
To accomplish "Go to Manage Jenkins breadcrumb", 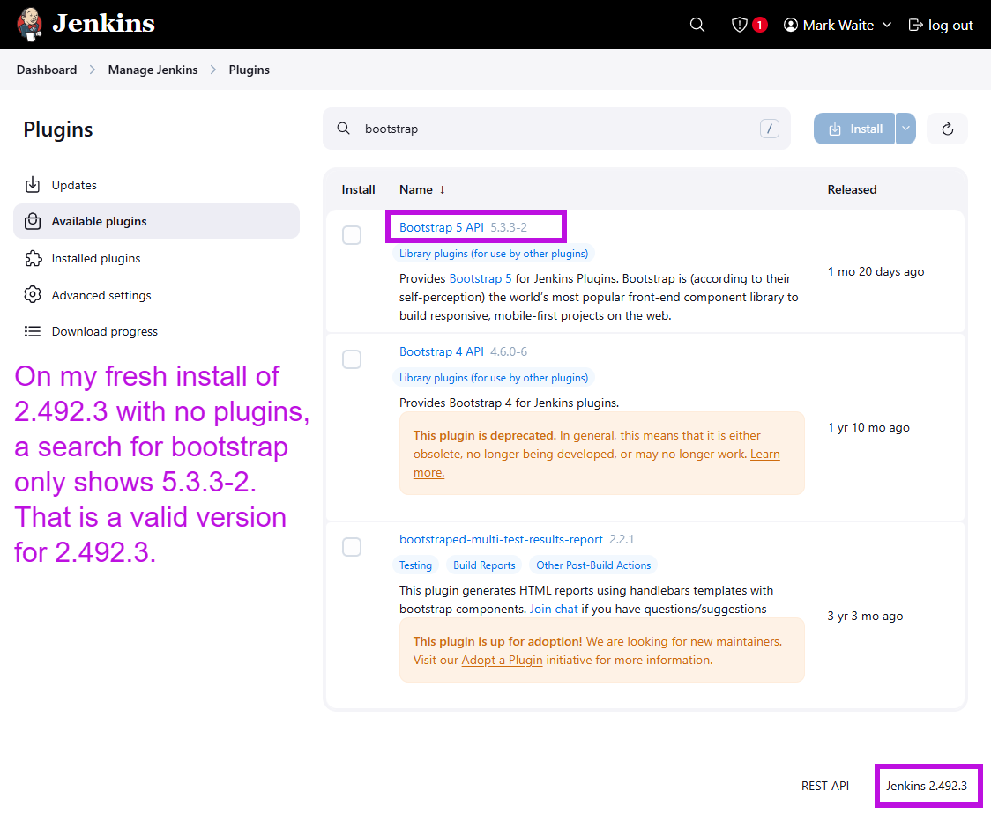I will click(x=153, y=70).
